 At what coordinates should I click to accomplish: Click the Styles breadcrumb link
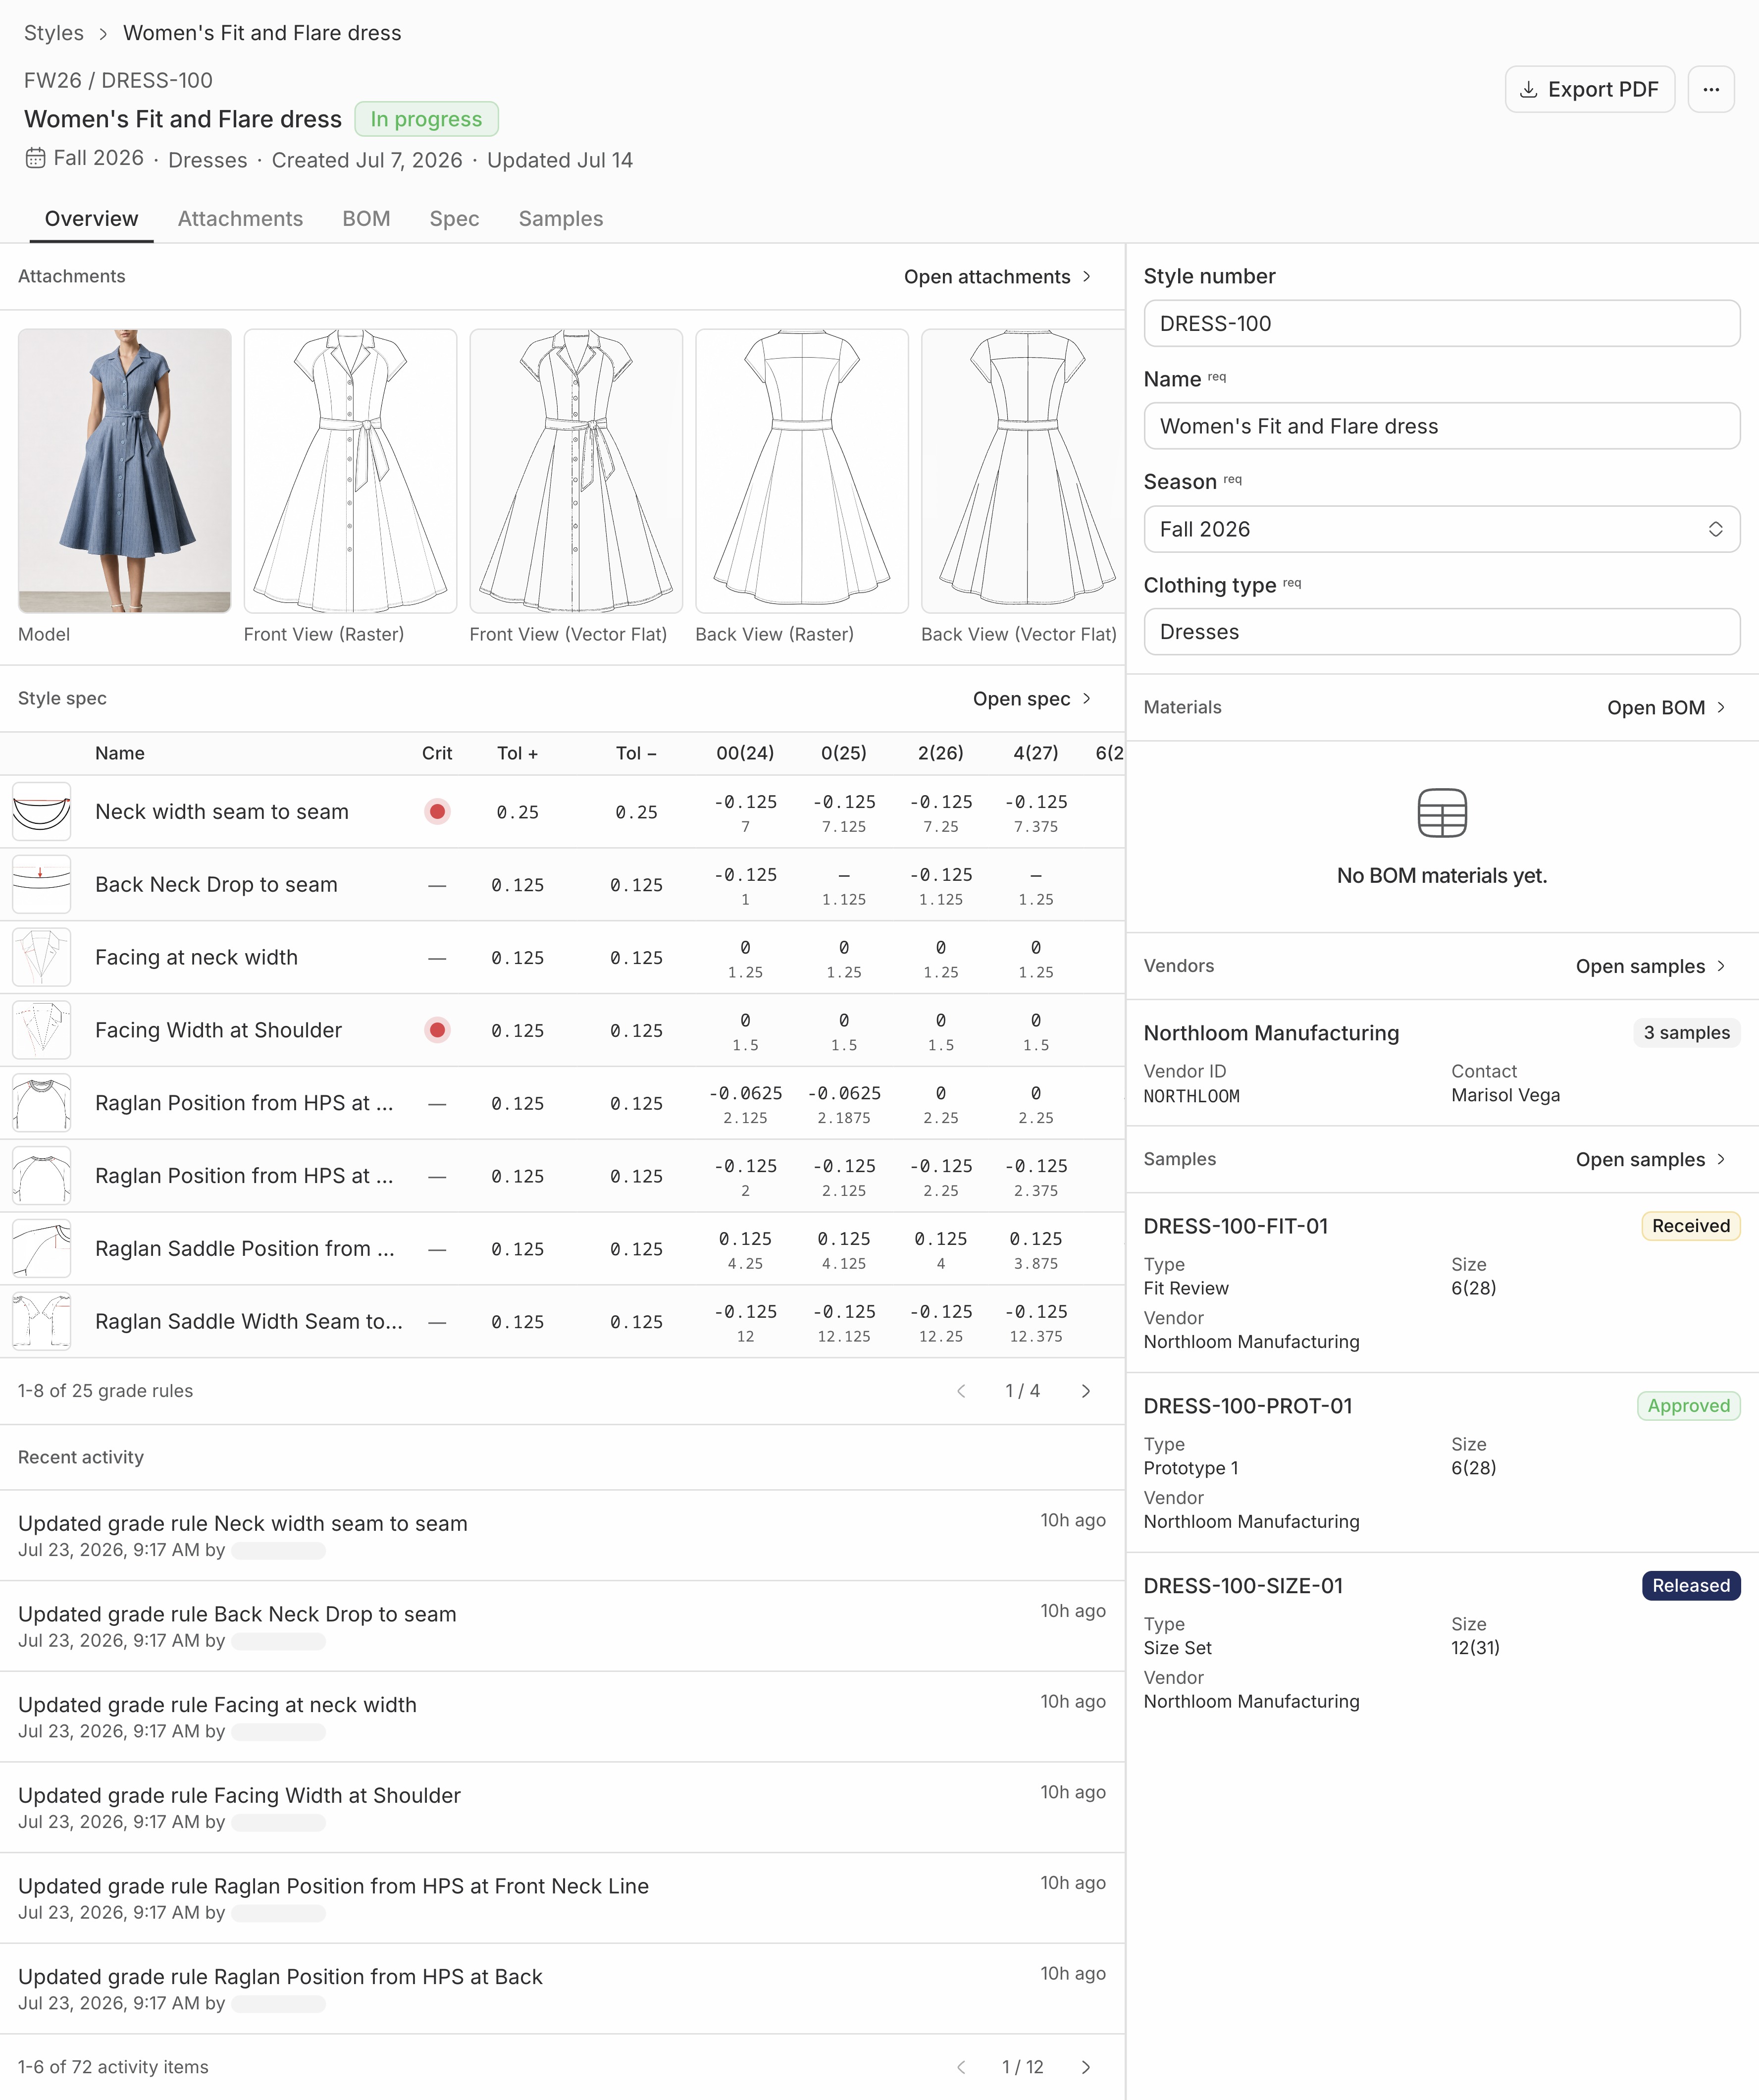pyautogui.click(x=54, y=33)
